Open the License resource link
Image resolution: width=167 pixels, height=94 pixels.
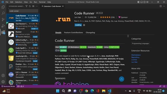tap(134, 60)
